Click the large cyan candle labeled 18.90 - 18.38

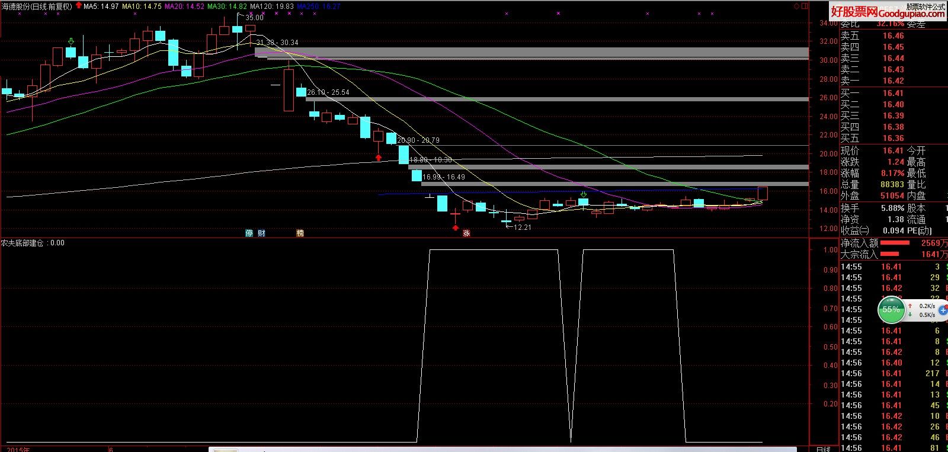point(403,155)
